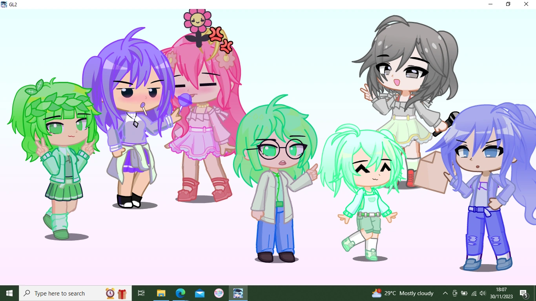Launch File Explorer from the taskbar
The width and height of the screenshot is (536, 301).
[161, 293]
